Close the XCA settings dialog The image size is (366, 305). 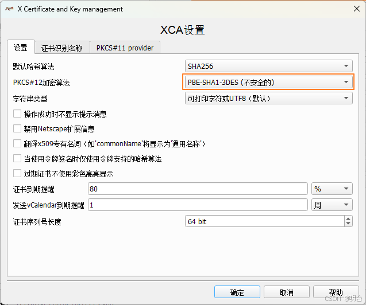tap(356, 9)
